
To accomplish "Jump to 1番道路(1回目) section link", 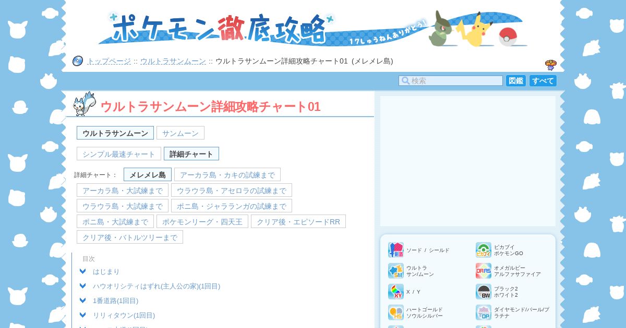I will pyautogui.click(x=116, y=300).
